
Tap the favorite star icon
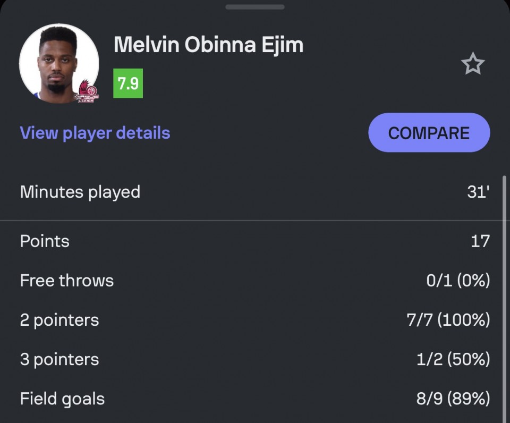[472, 65]
